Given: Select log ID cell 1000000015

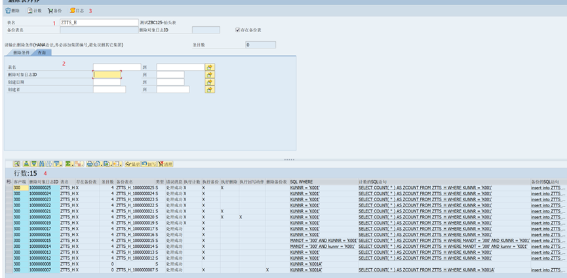Looking at the screenshot, I should [44, 241].
